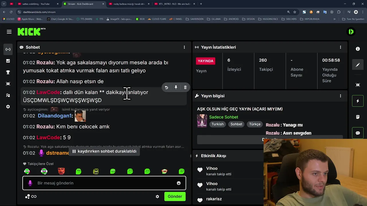
Task: Click the YAYINDA live badge
Action: (206, 61)
